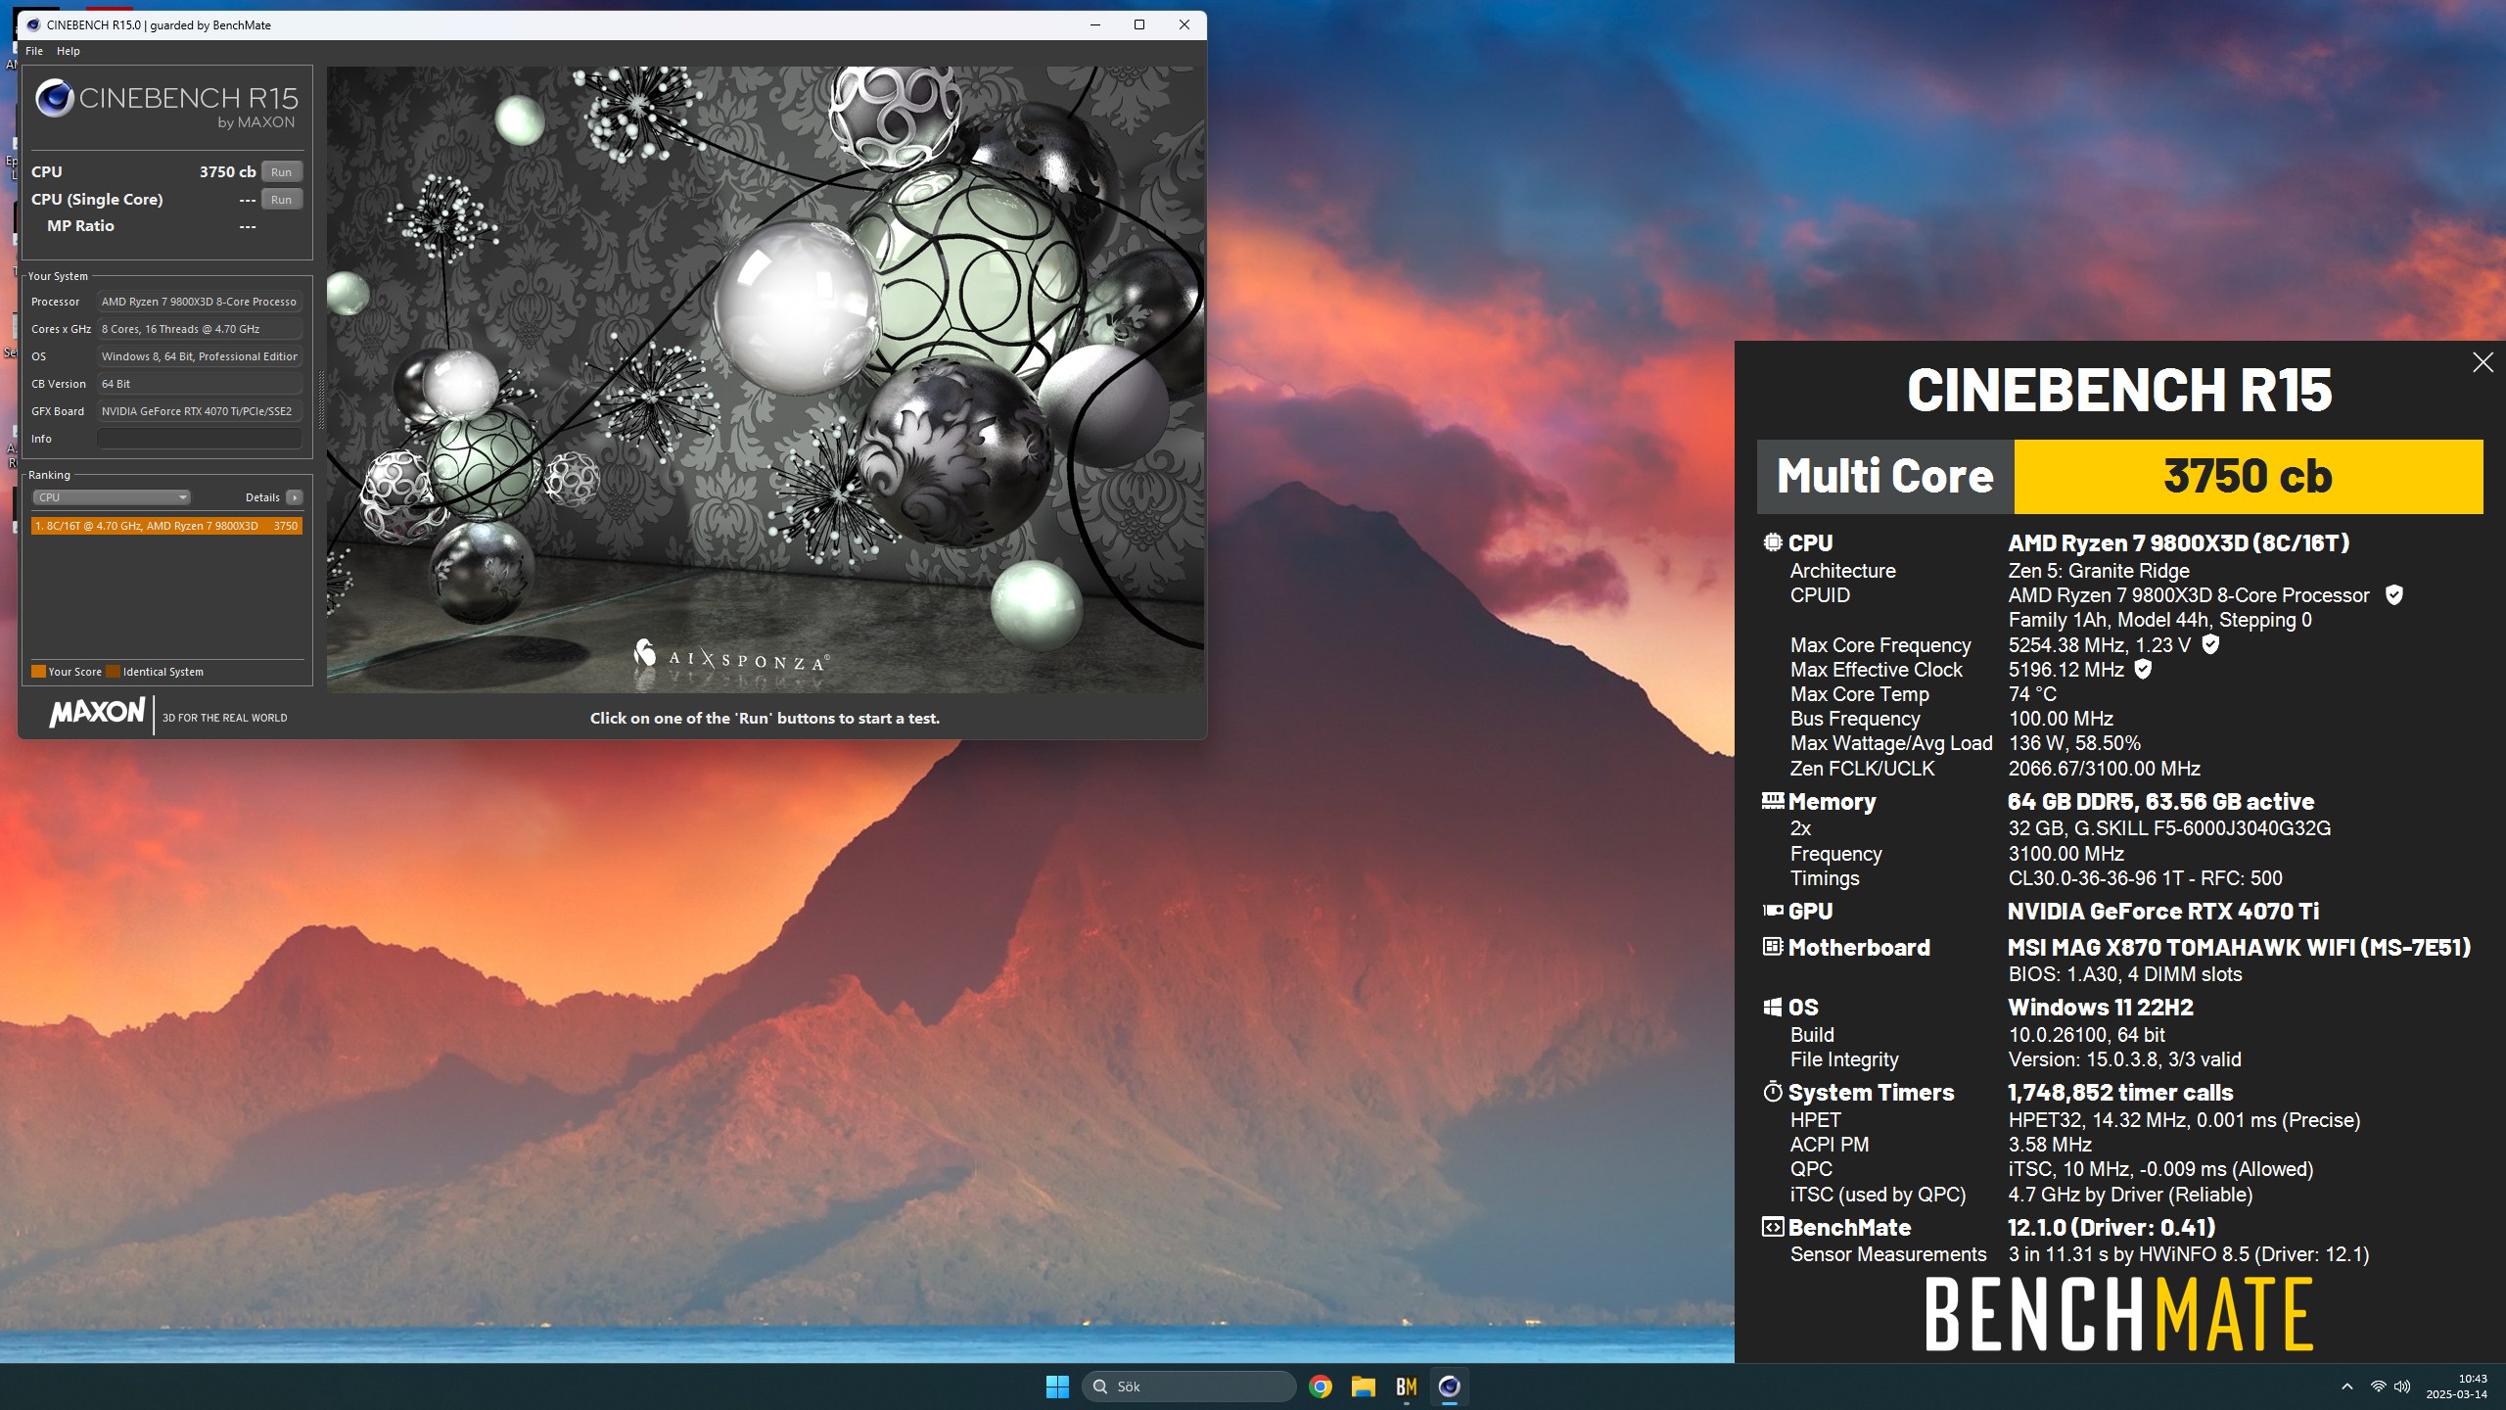Click '2066.67/3100.00 MHz' FCLK value
Screen dimensions: 2506x1410
point(2105,769)
